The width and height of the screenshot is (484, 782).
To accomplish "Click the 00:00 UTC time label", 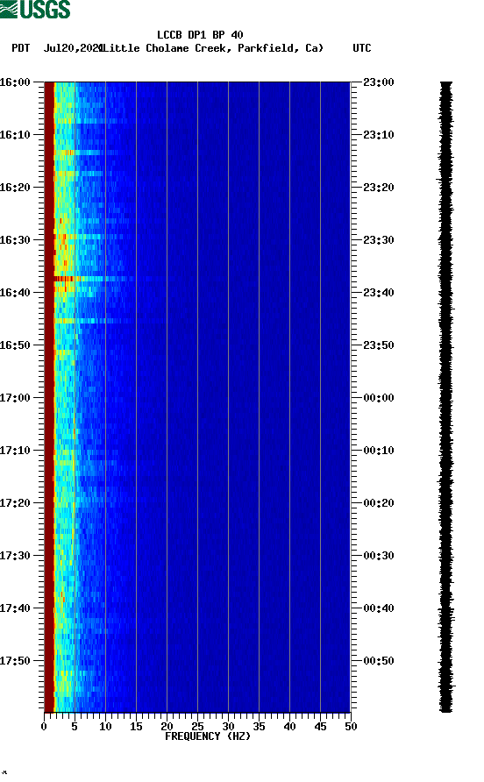I will (x=379, y=397).
